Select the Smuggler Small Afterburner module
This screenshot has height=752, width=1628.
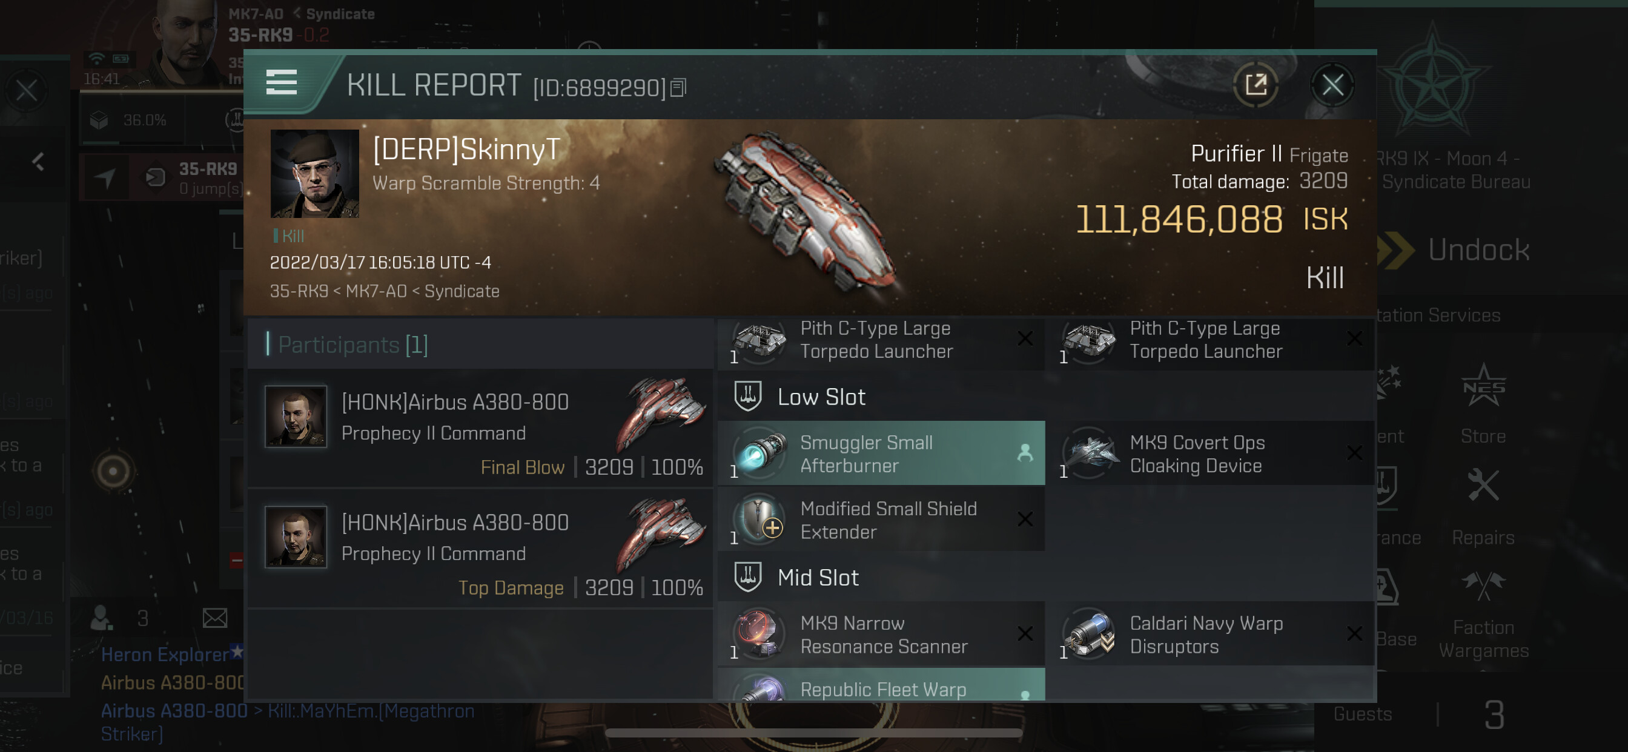pyautogui.click(x=881, y=454)
